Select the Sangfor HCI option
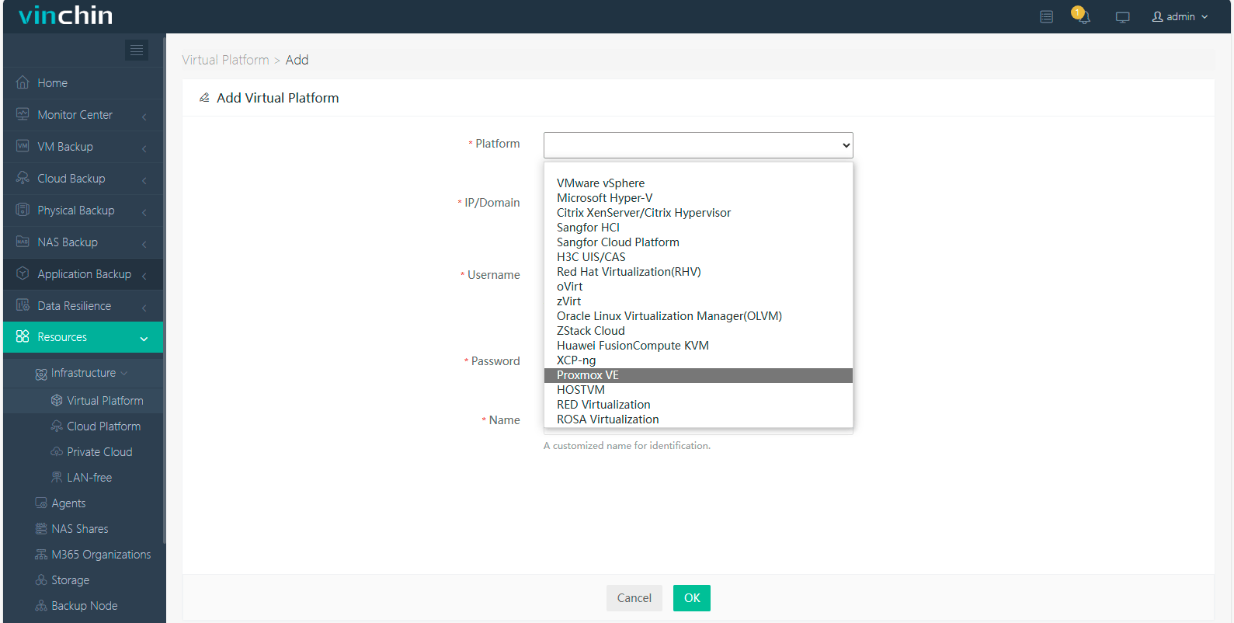Image resolution: width=1234 pixels, height=623 pixels. click(698, 228)
